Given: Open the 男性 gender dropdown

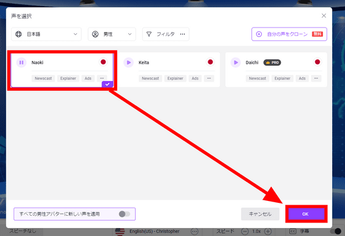Looking at the screenshot, I should coord(112,34).
